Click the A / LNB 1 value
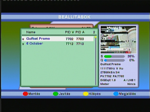The width and height of the screenshot is (150, 112). pos(130,80)
